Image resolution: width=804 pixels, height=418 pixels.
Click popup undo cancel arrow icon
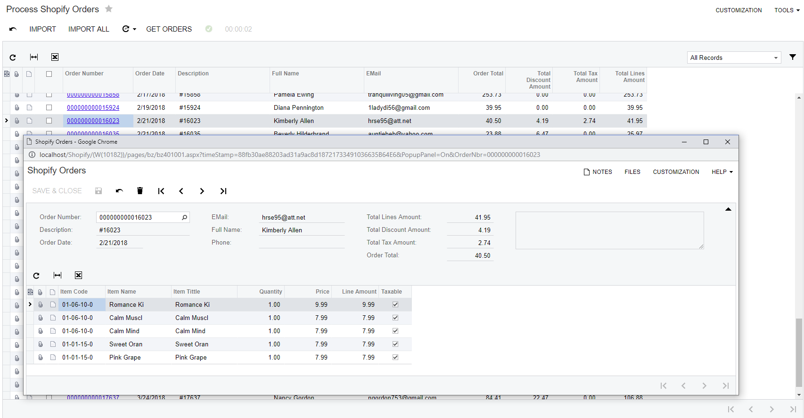[x=119, y=191]
